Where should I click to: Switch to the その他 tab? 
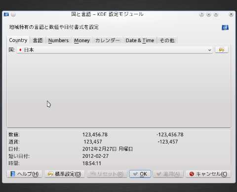coord(167,41)
